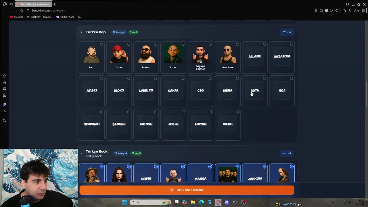The image size is (368, 207).
Task: Click the Windows taskbar Ara search box
Action: point(151,202)
